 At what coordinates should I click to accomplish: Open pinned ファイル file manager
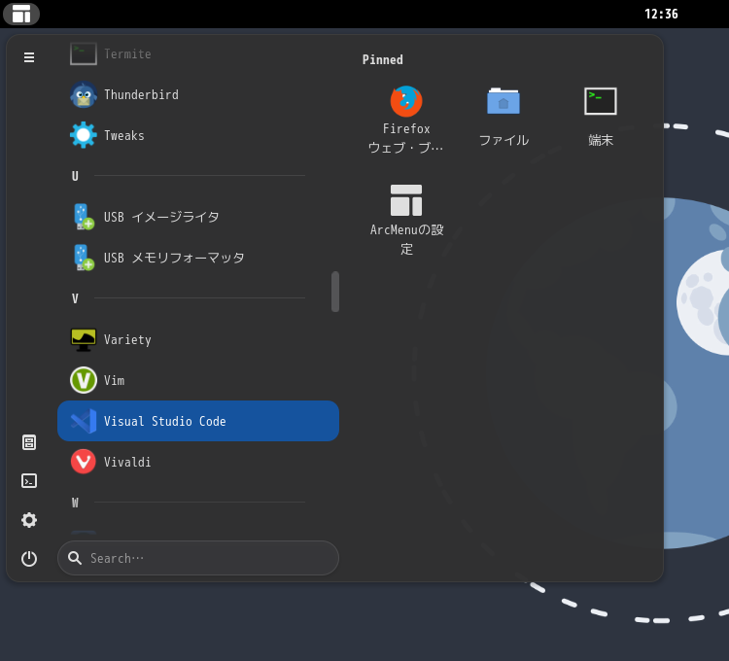point(503,120)
